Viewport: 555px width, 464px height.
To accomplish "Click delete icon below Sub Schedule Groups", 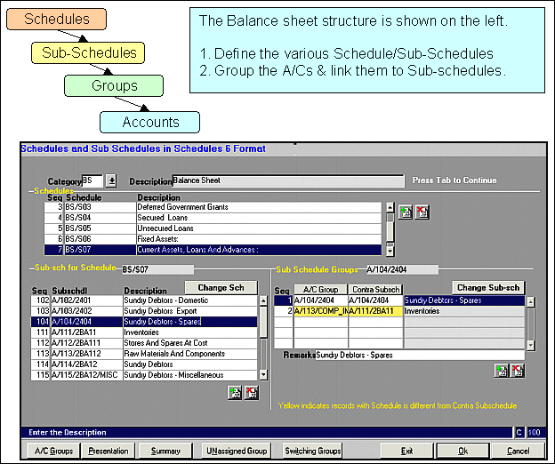I will pos(518,371).
